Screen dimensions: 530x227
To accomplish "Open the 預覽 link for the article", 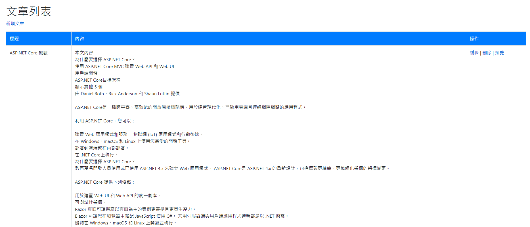I will point(499,53).
